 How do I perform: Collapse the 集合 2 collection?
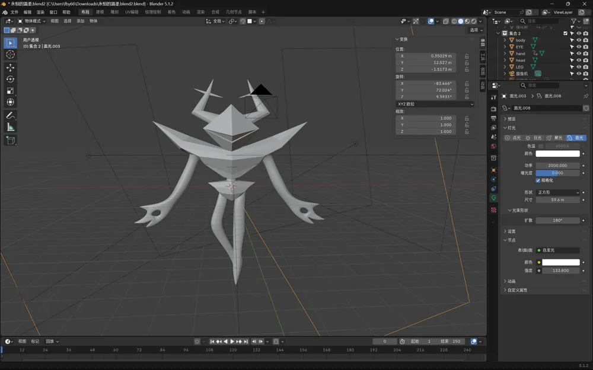pos(498,33)
